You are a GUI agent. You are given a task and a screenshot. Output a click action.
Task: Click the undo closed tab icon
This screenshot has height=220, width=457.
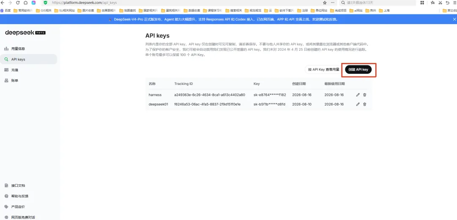pyautogui.click(x=447, y=3)
